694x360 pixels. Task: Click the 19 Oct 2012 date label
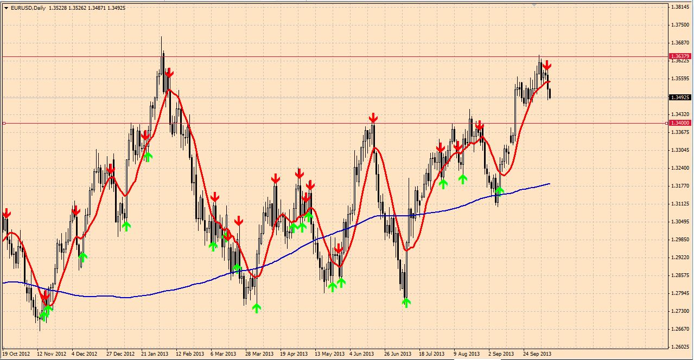16,354
